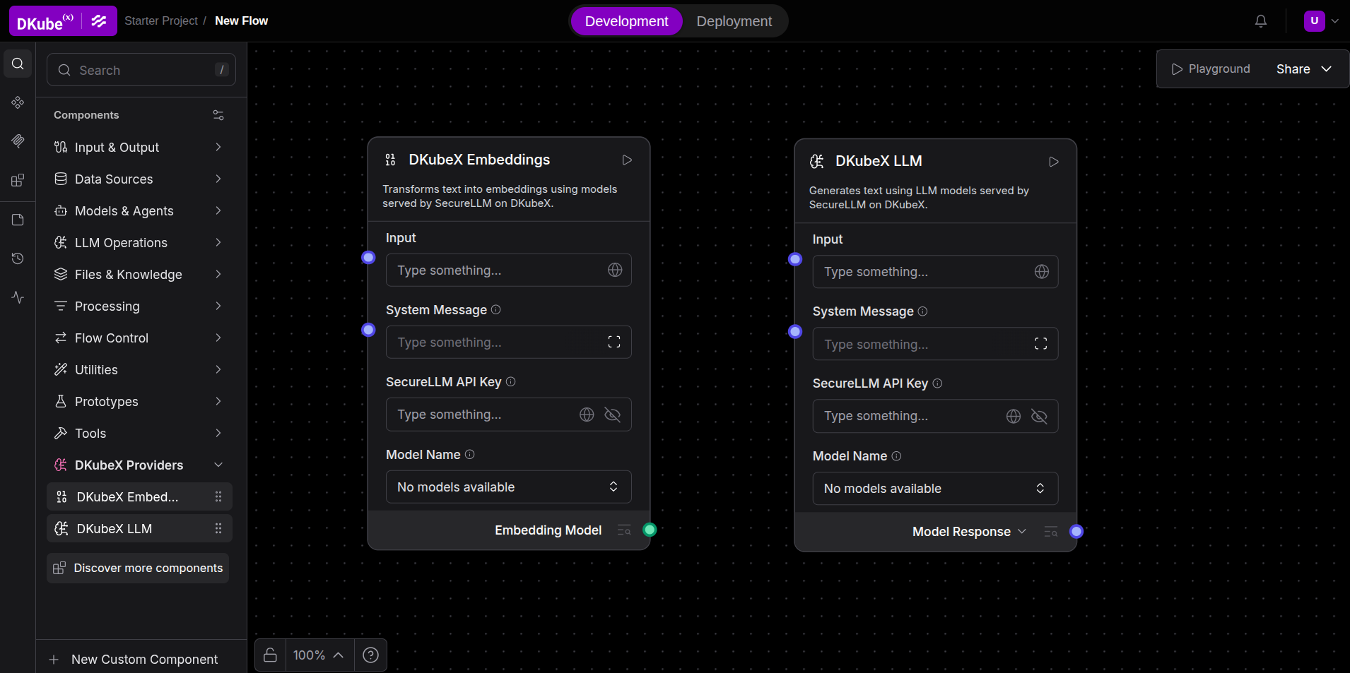Expand the LLM System Message editor

[x=1041, y=344]
